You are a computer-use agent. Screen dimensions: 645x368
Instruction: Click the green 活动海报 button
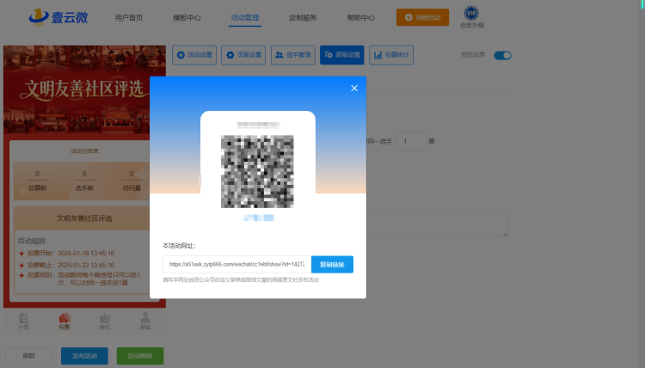pyautogui.click(x=140, y=356)
